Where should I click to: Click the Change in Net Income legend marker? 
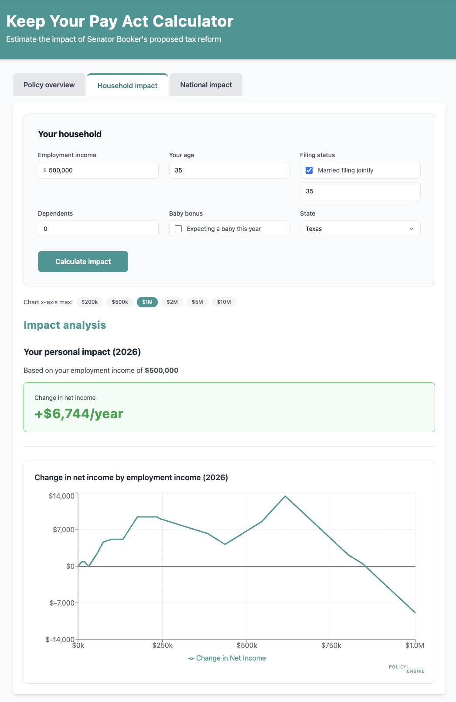click(191, 658)
